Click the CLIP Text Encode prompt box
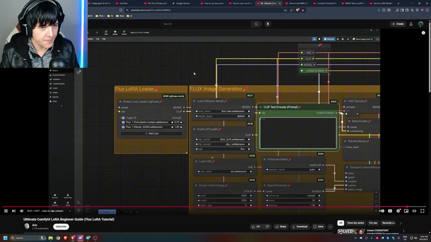 click(298, 133)
